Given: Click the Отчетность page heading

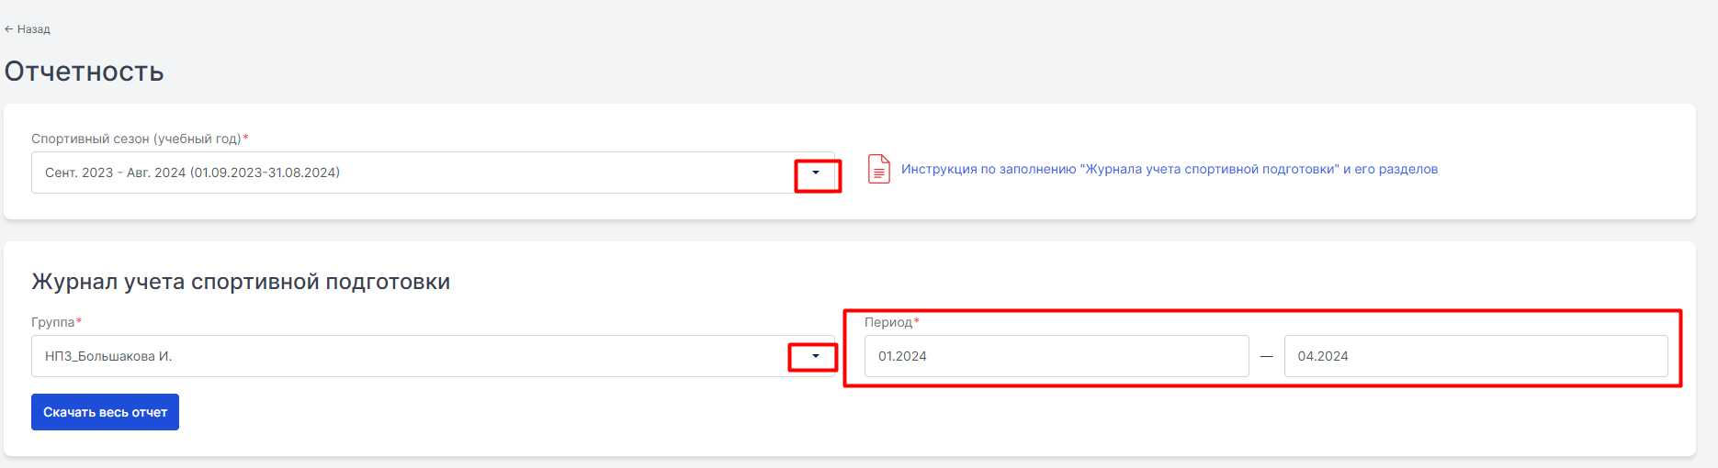Looking at the screenshot, I should coord(84,72).
